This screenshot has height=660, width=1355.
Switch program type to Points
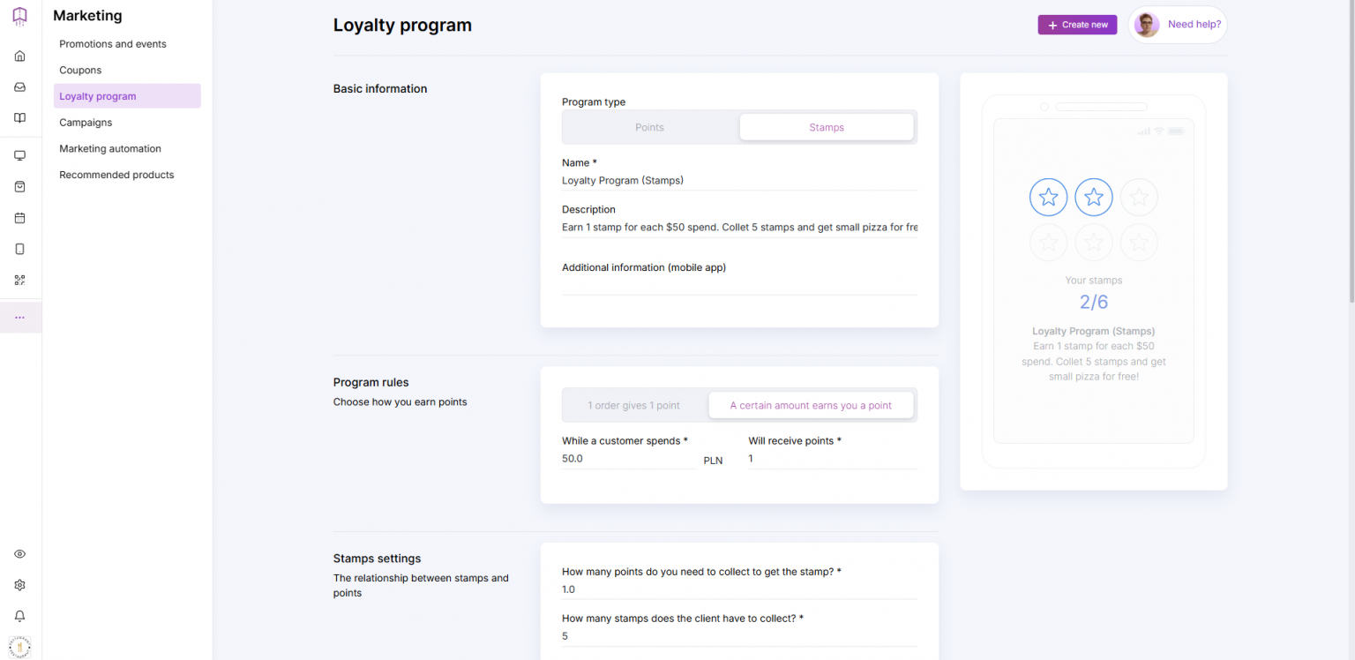coord(649,127)
